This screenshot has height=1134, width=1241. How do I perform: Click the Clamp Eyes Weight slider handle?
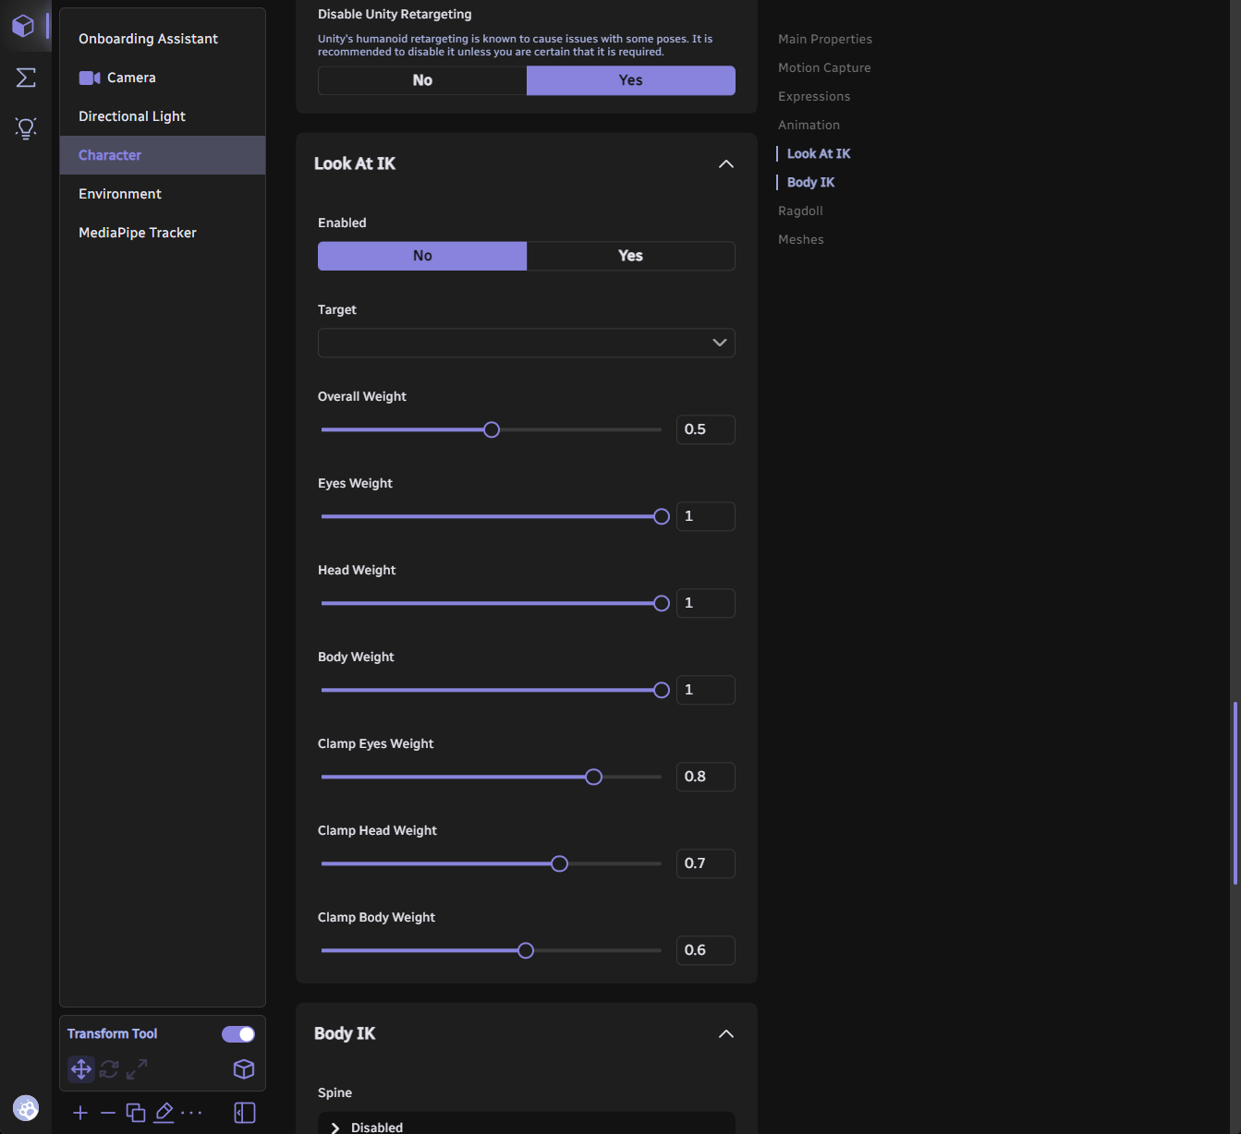coord(594,778)
